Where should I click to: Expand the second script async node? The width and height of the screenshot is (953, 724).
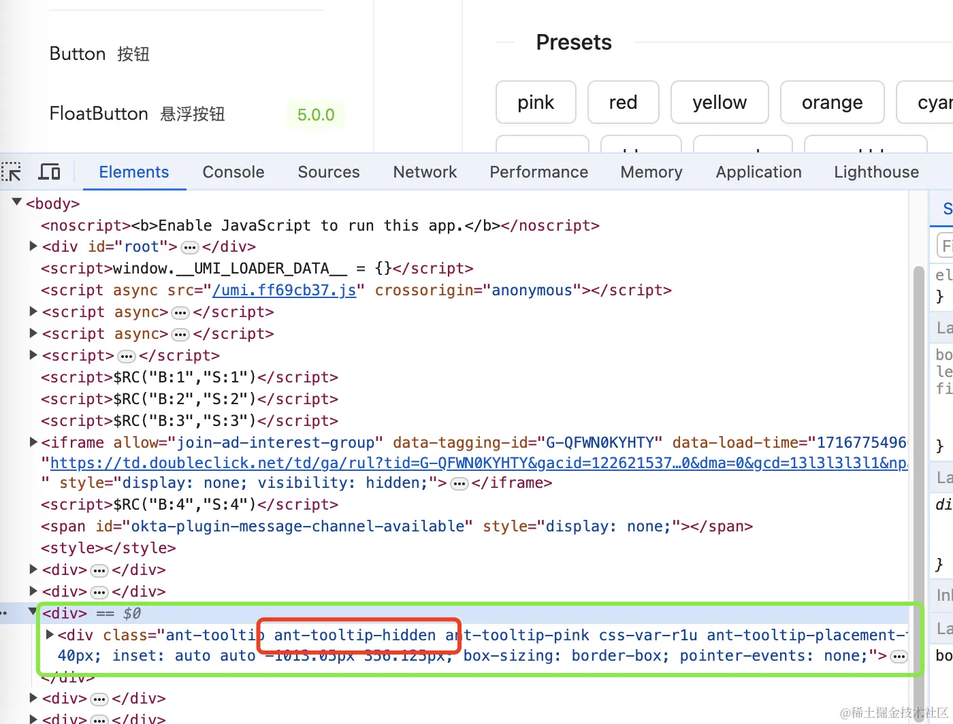click(x=33, y=333)
